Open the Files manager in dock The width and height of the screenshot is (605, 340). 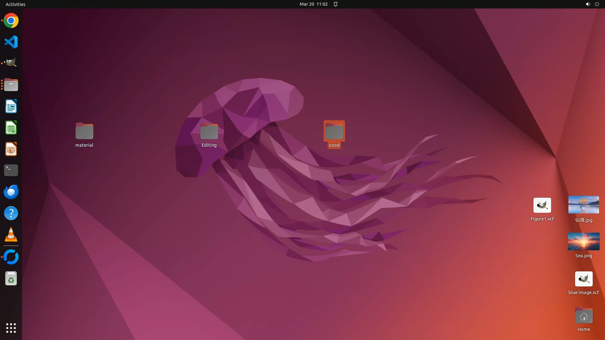pos(11,85)
